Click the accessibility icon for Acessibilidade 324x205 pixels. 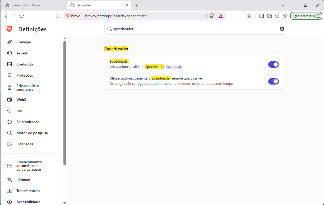click(x=10, y=202)
